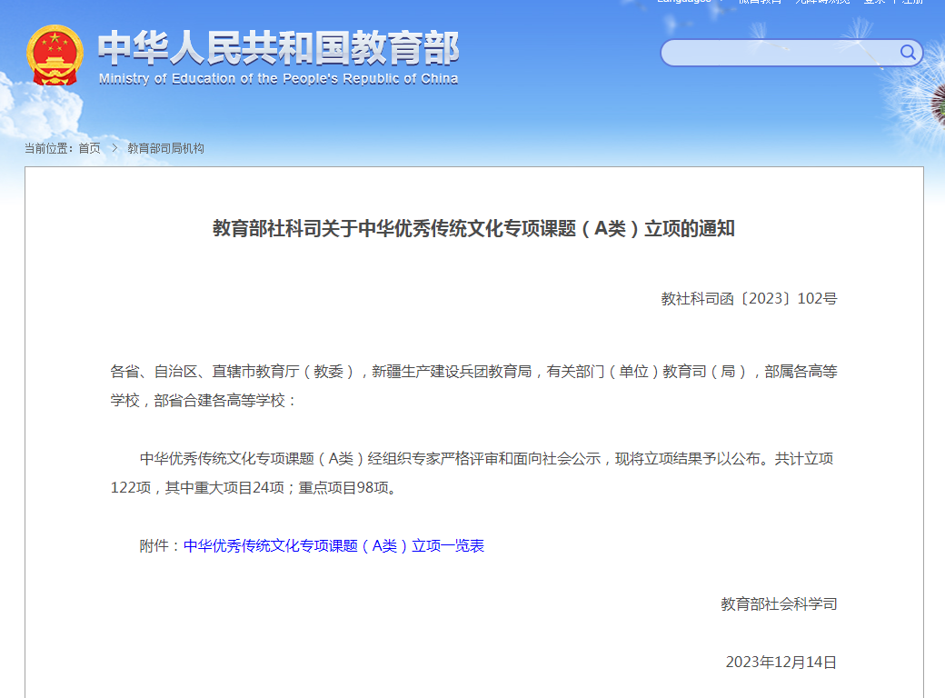Image resolution: width=945 pixels, height=698 pixels.
Task: Focus the site search input box
Action: click(x=780, y=53)
